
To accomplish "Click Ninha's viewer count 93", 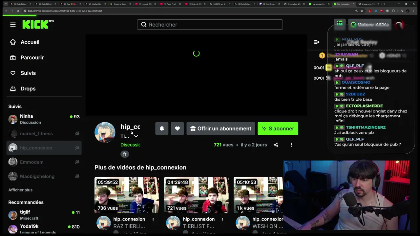I will pos(77,117).
